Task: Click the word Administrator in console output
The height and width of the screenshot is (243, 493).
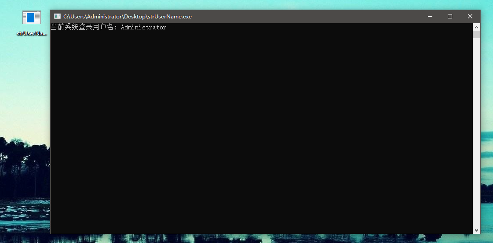Action: pyautogui.click(x=143, y=28)
